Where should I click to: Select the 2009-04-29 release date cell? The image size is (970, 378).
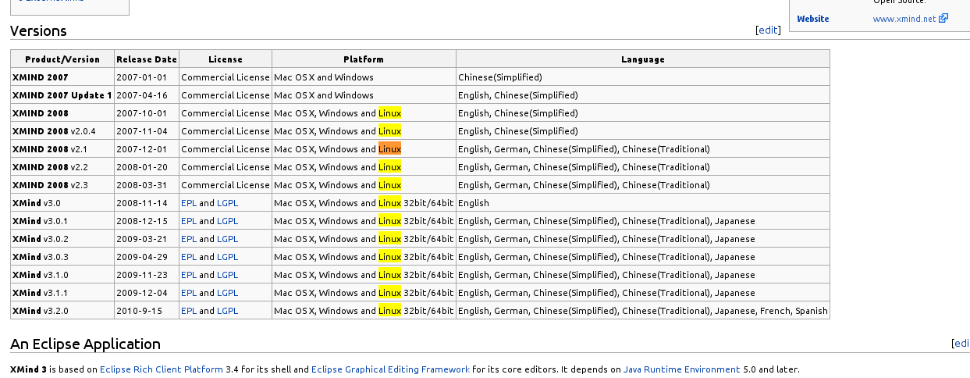click(147, 257)
